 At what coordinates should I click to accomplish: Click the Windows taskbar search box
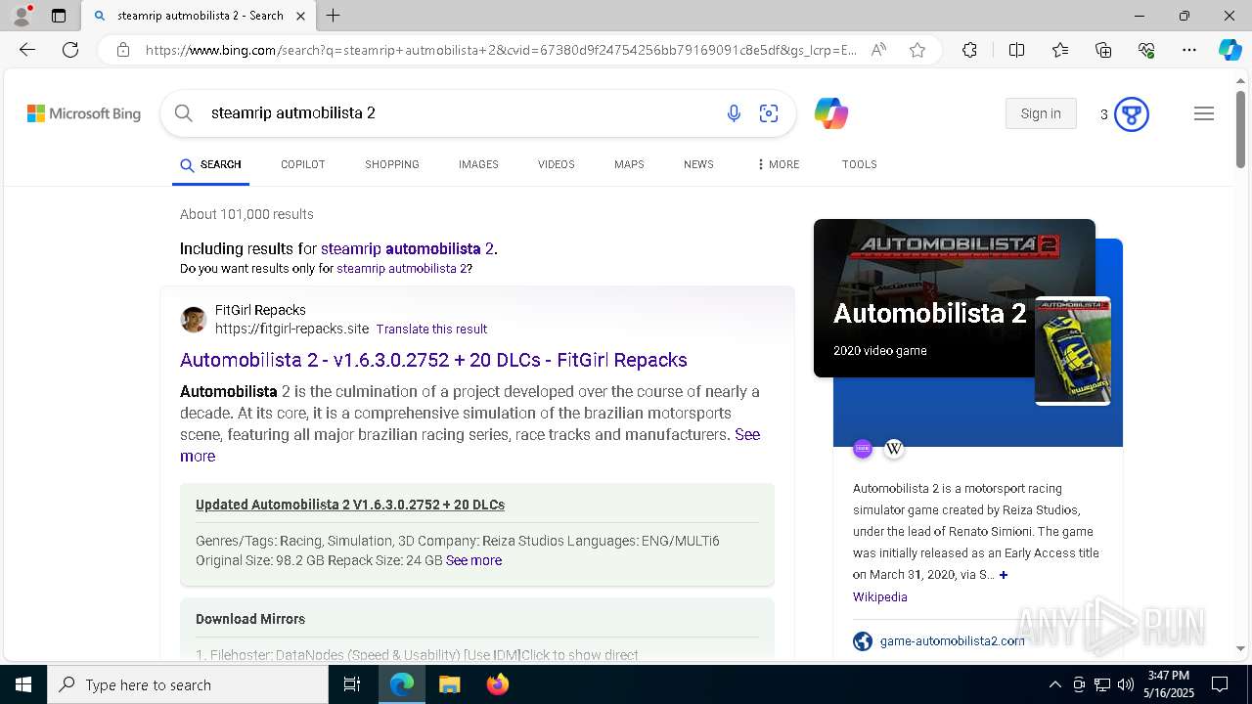coord(188,684)
